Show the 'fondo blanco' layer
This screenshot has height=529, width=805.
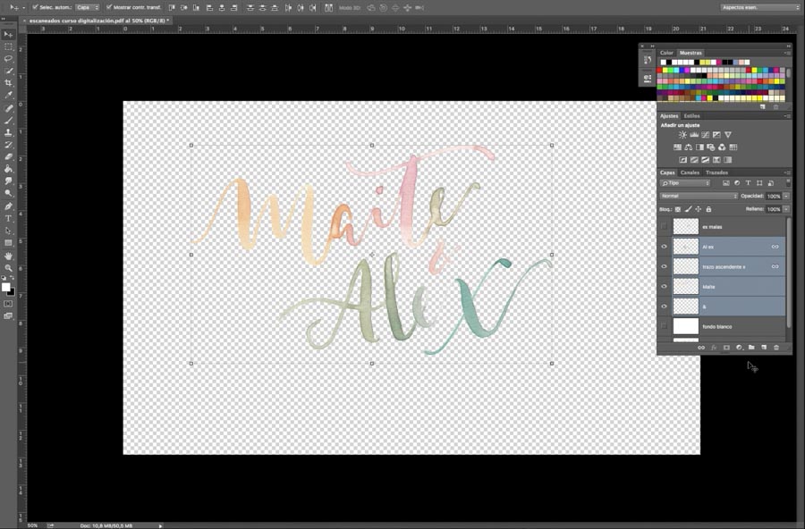pos(664,327)
